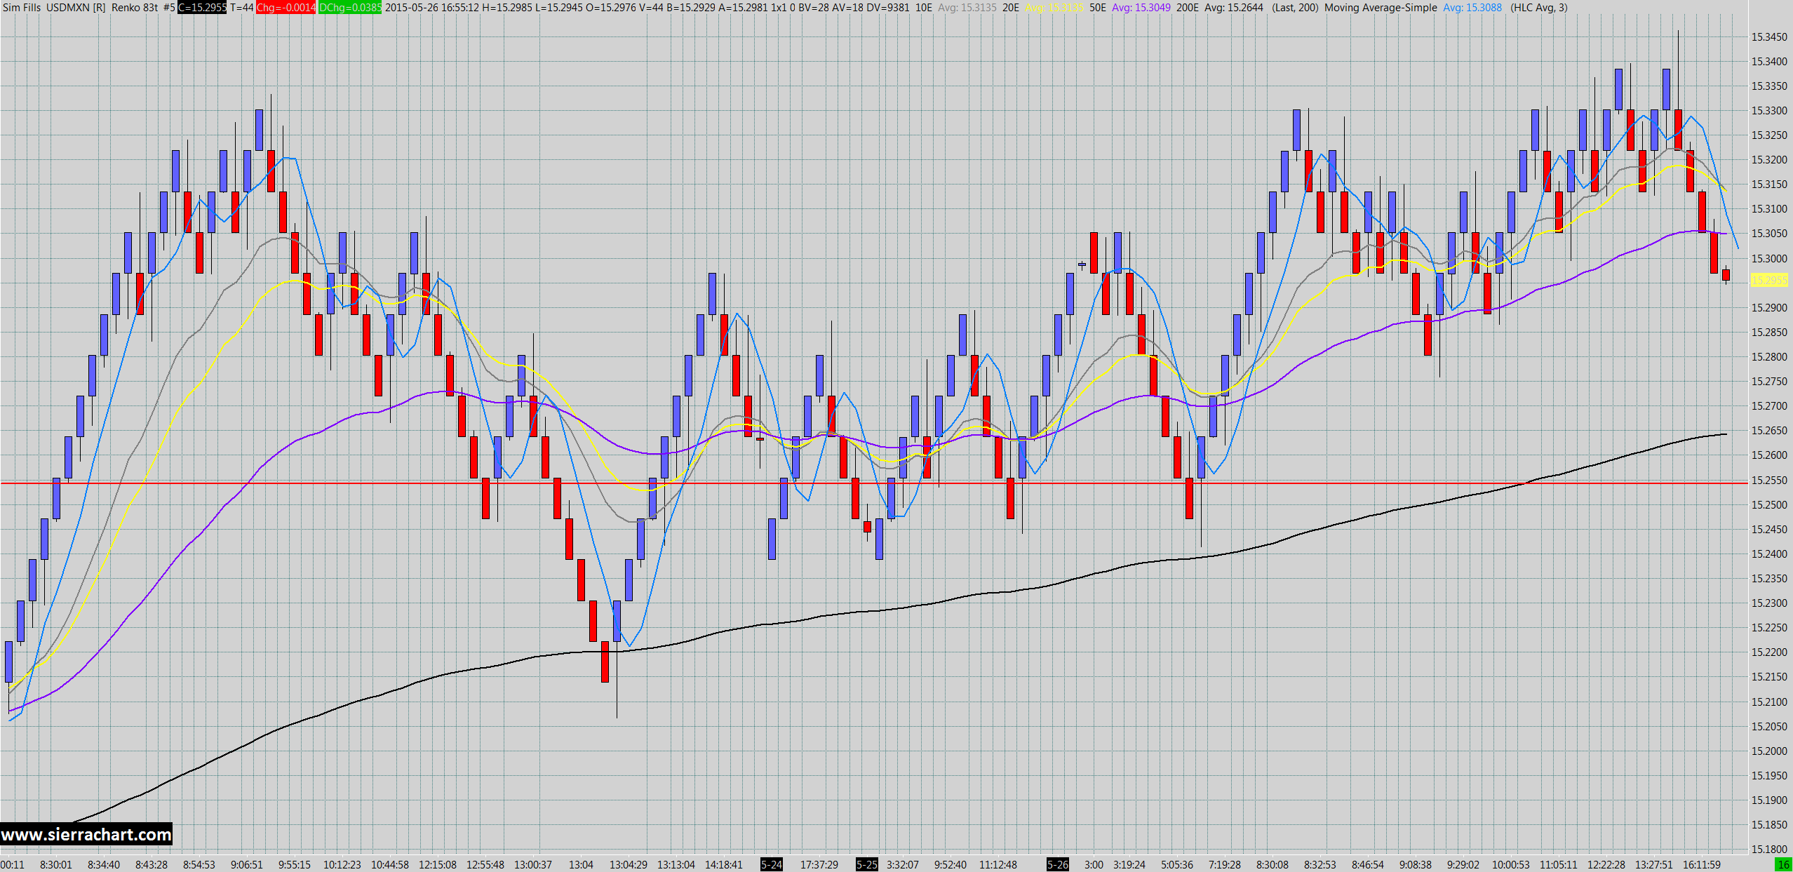The width and height of the screenshot is (1793, 872).
Task: Click the Renko 83t bar type label
Action: 135,8
